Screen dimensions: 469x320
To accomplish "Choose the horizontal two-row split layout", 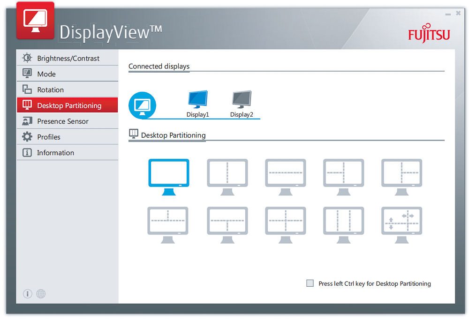I will click(x=285, y=177).
